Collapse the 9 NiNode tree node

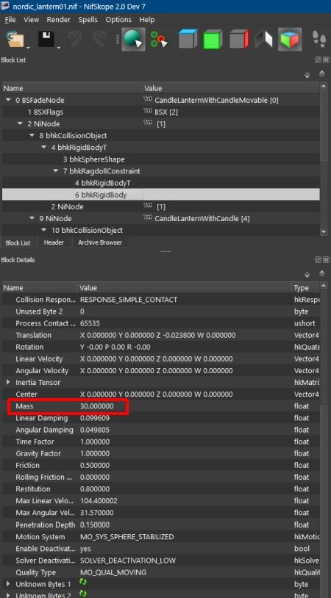(32, 218)
